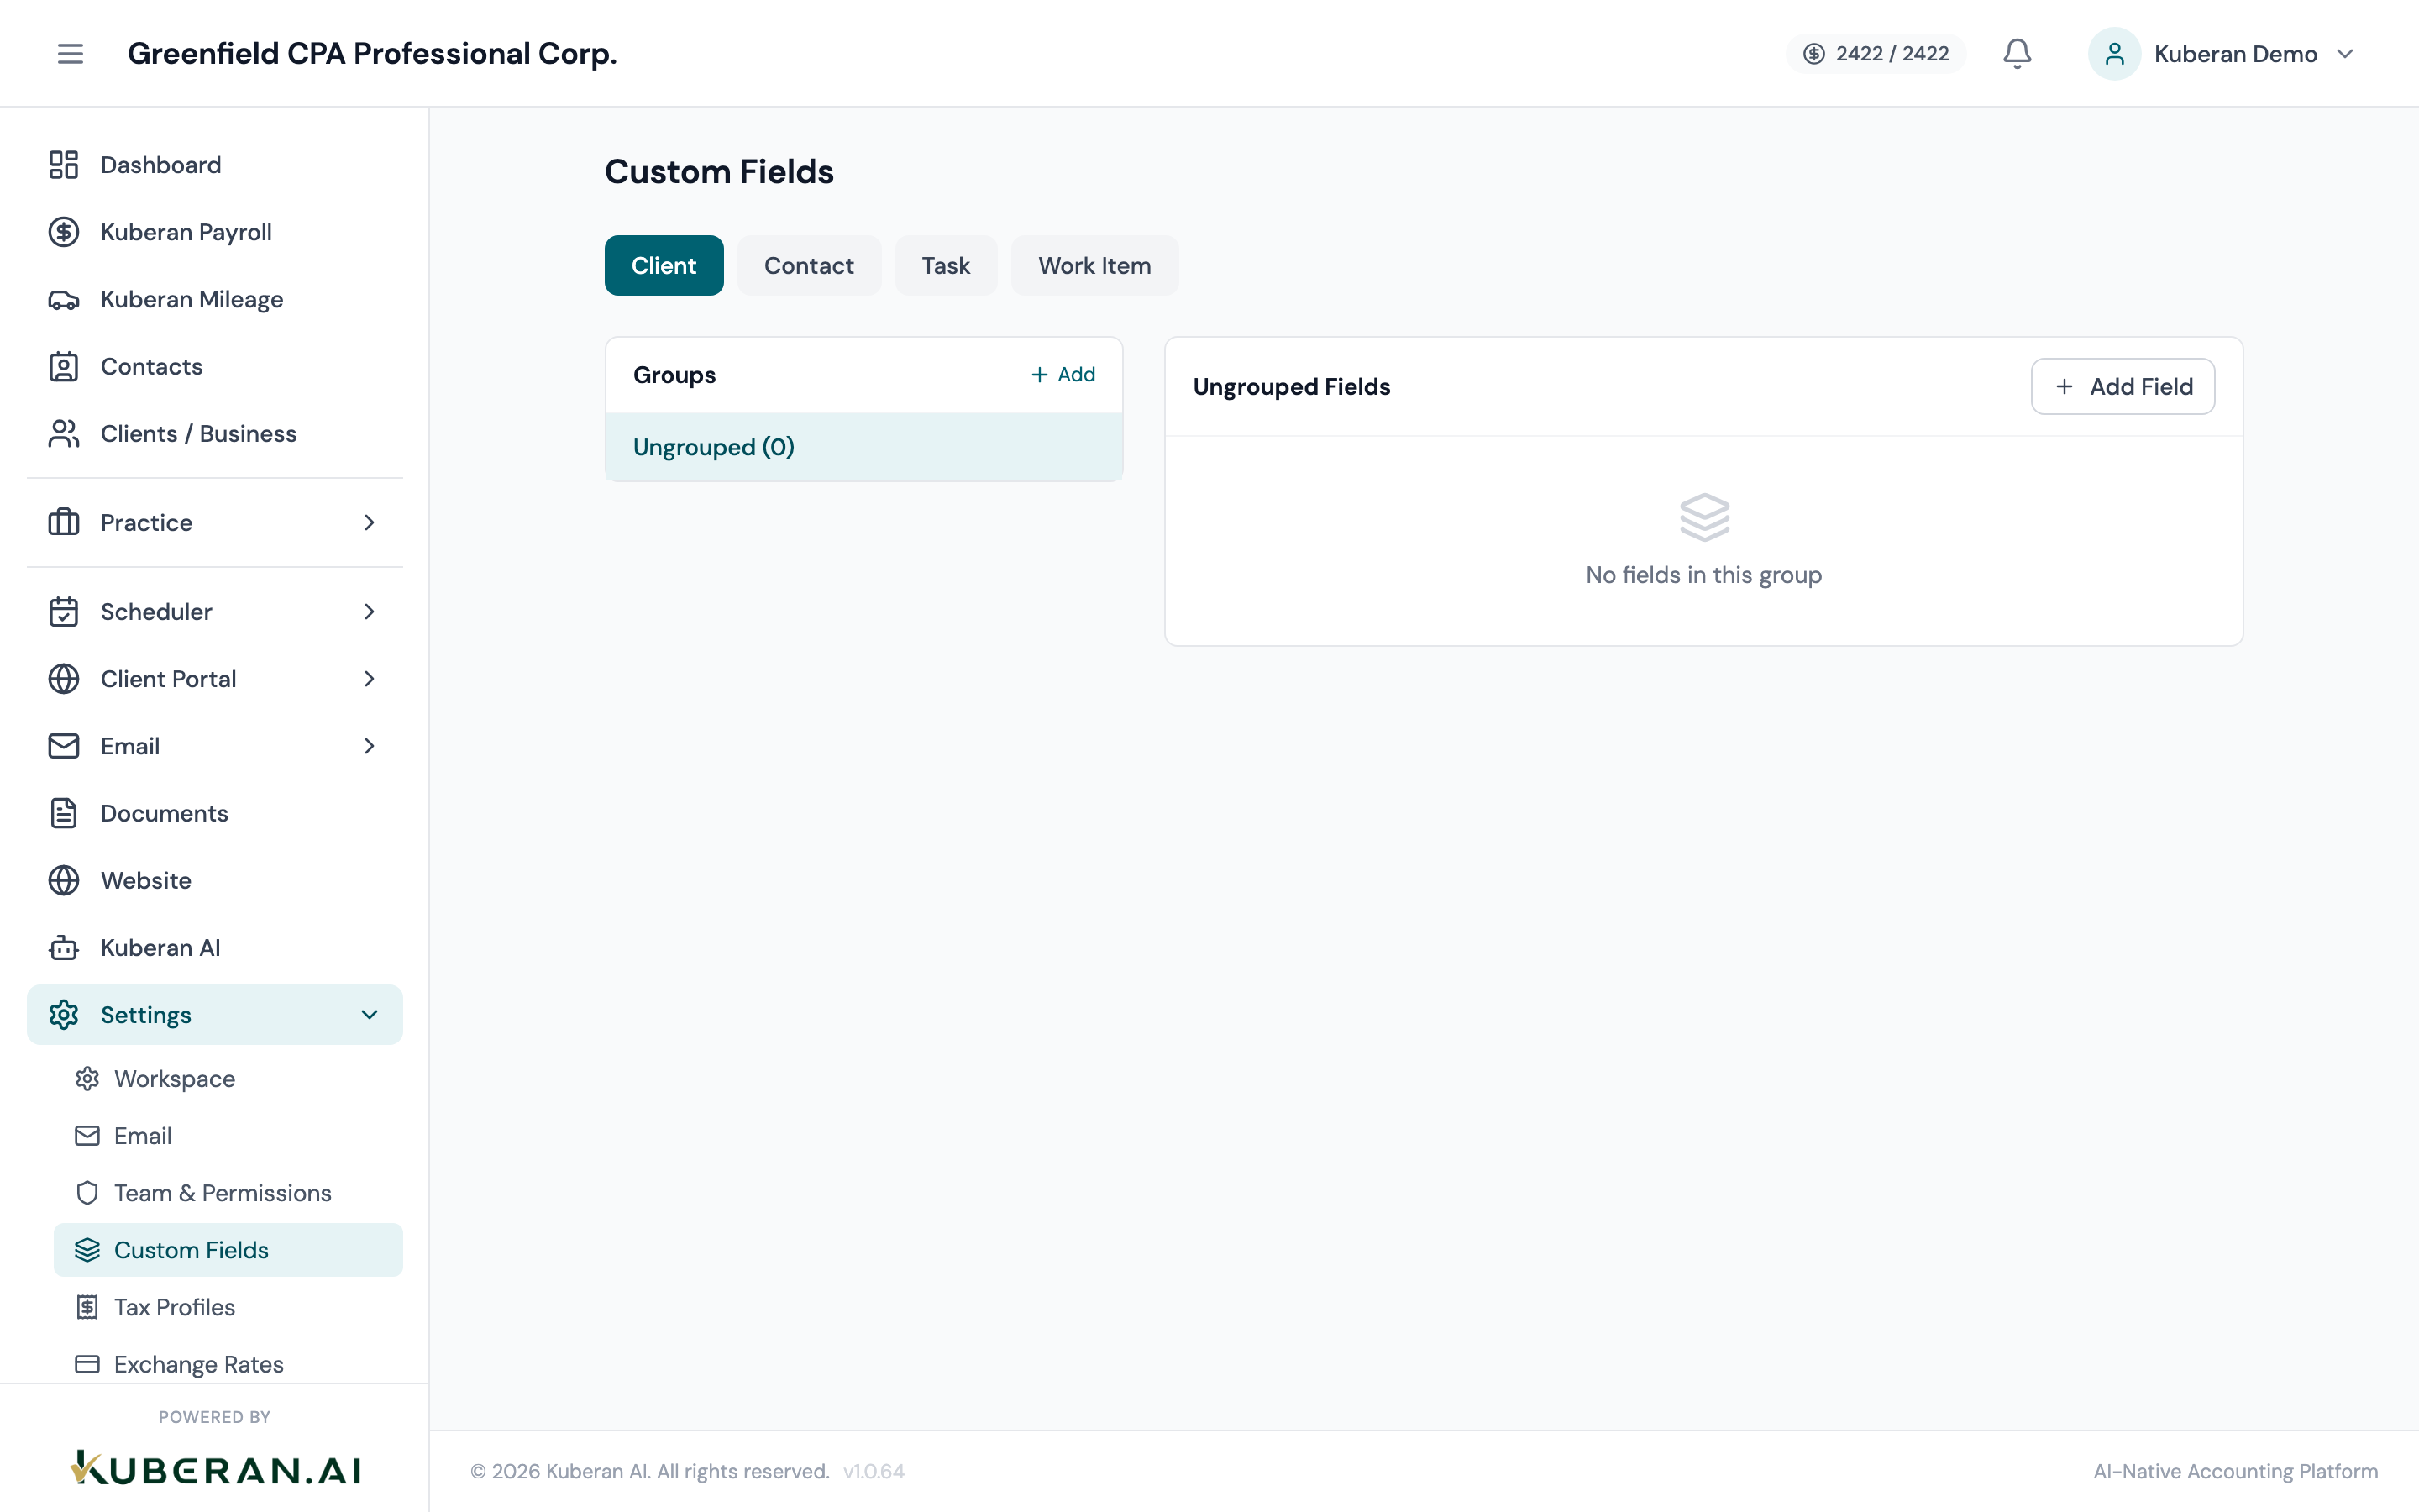Click the Custom Fields page heading
2419x1512 pixels.
[719, 171]
